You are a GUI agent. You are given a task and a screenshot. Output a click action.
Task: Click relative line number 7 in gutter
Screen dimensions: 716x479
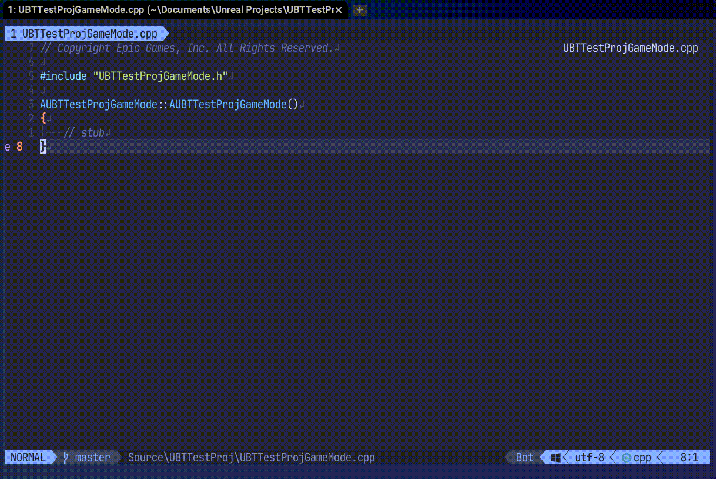tap(31, 48)
